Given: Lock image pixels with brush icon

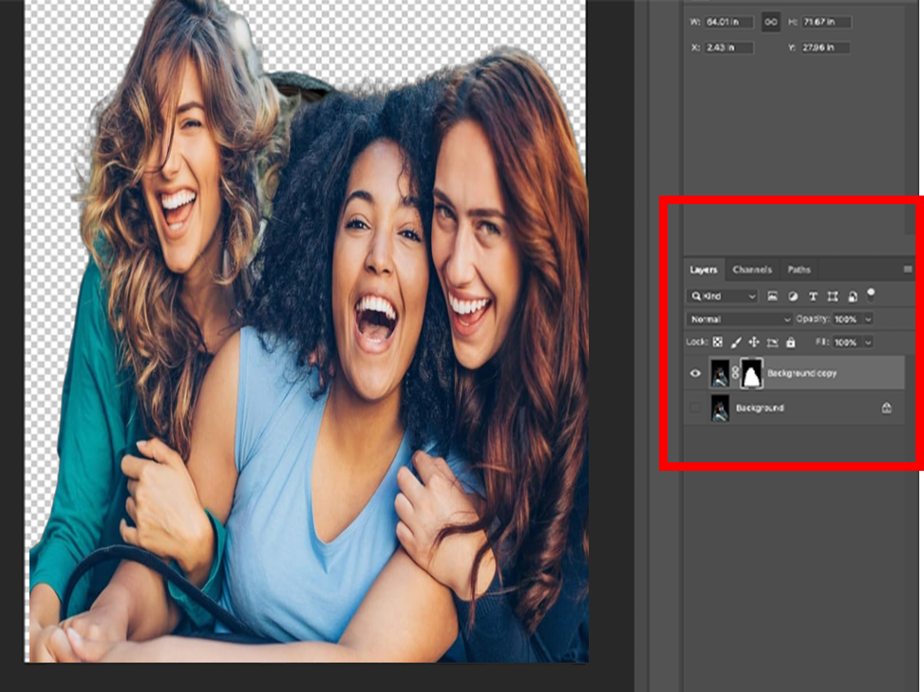Looking at the screenshot, I should click(735, 342).
